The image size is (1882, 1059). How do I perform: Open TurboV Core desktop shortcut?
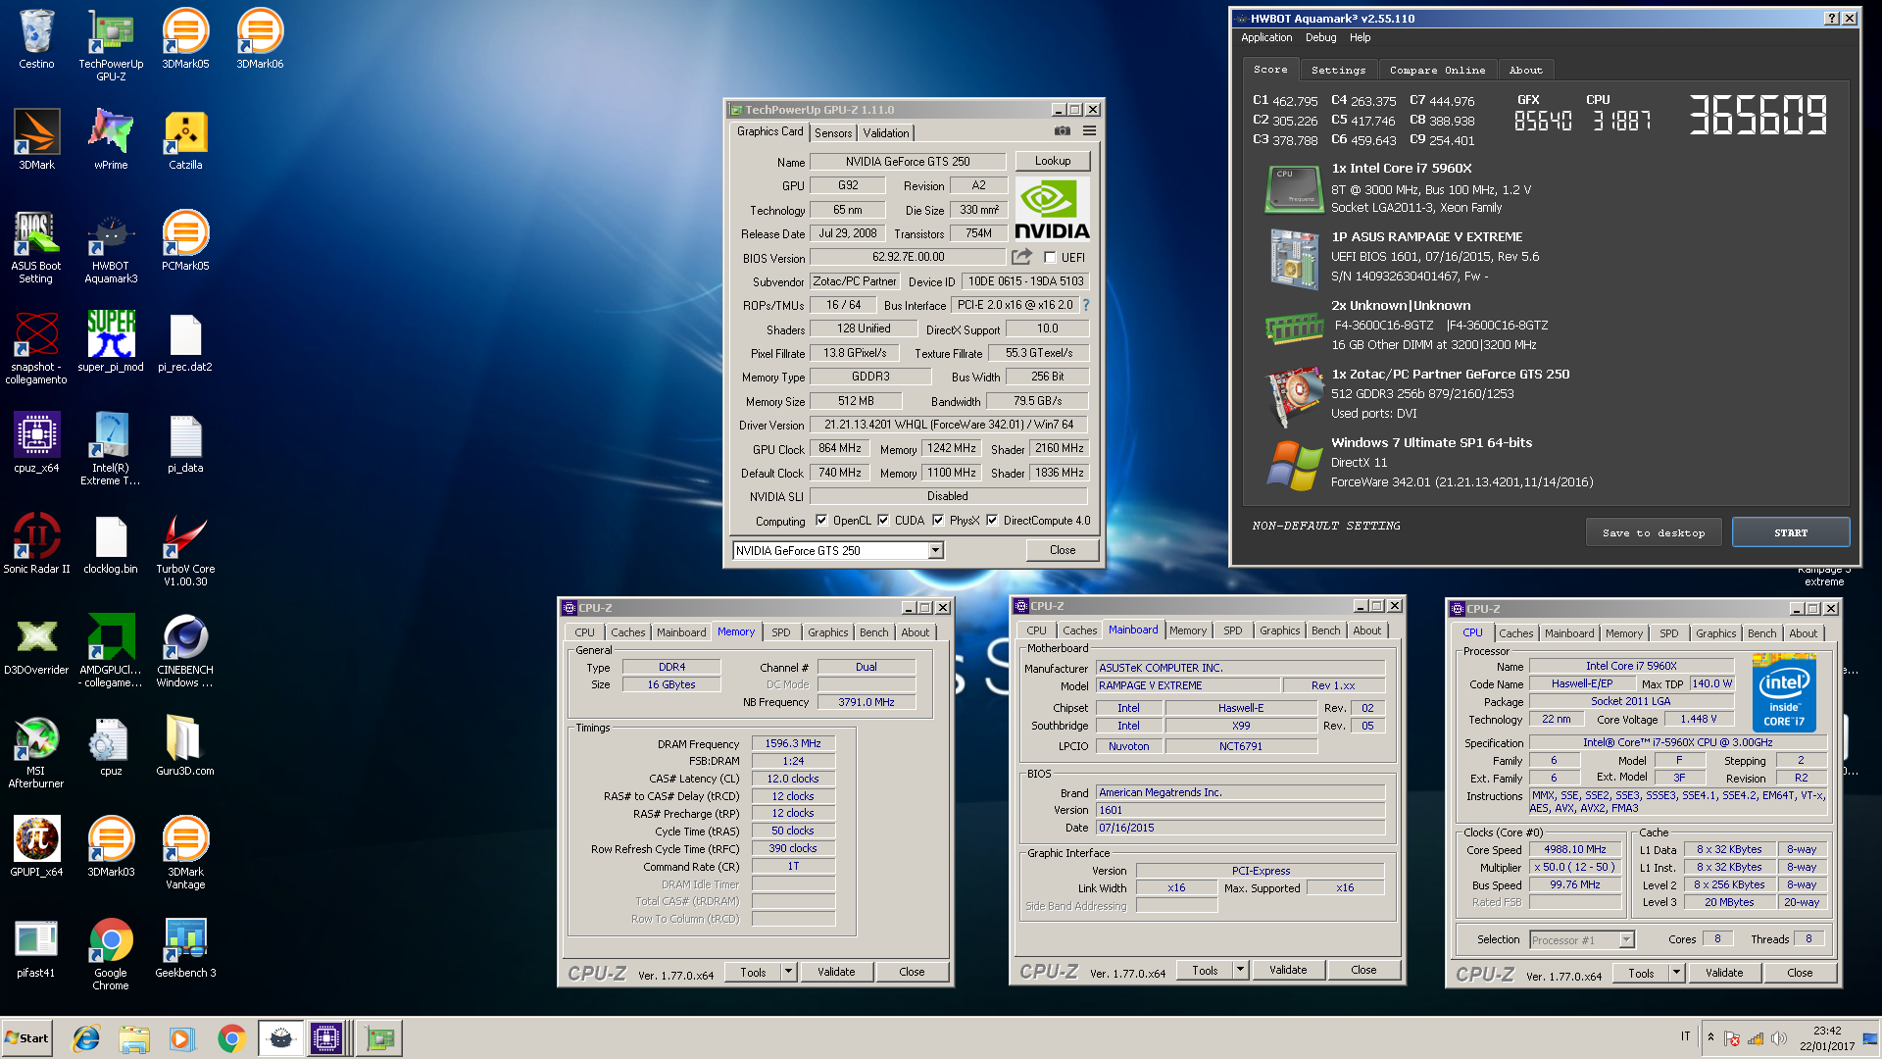point(185,550)
